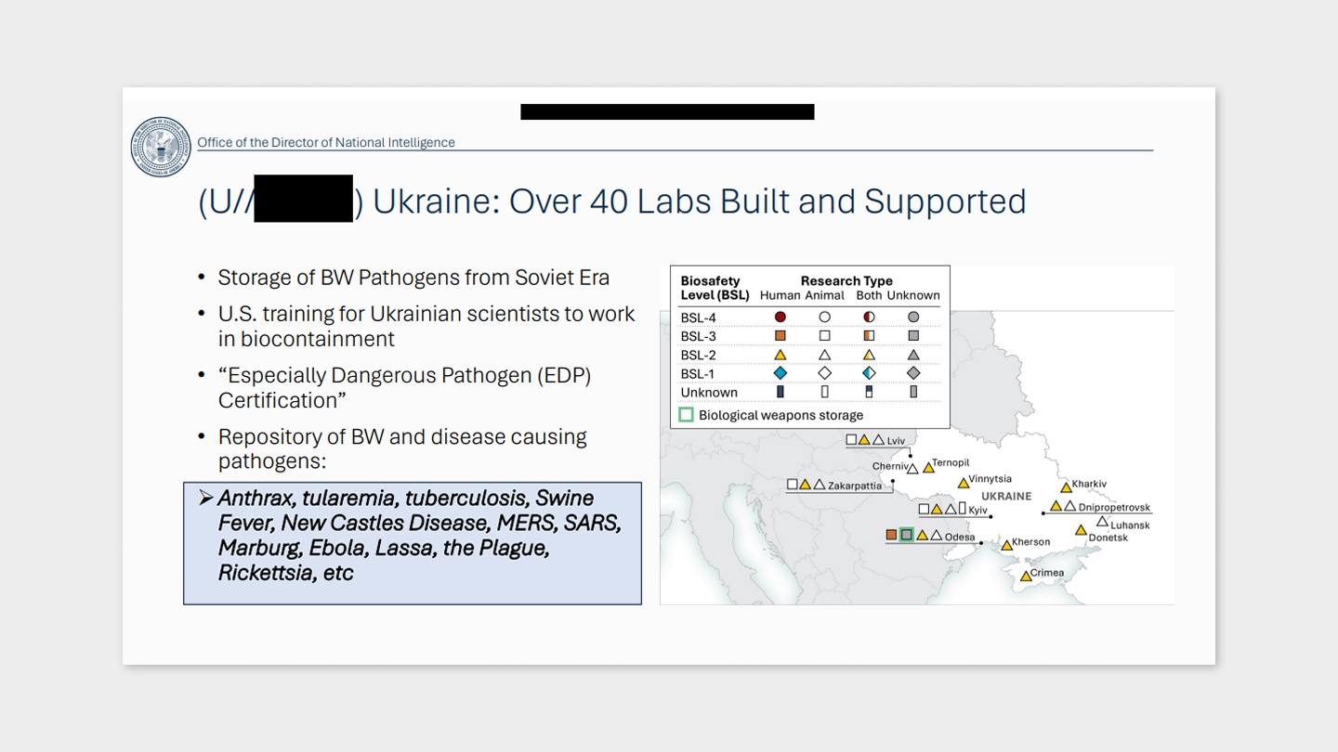
Task: Click the ODNI seal emblem
Action: [161, 147]
